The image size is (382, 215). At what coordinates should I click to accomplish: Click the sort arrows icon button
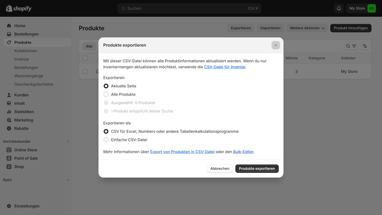[x=365, y=46]
